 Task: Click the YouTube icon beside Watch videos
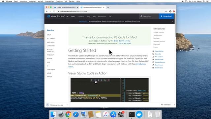153,68
